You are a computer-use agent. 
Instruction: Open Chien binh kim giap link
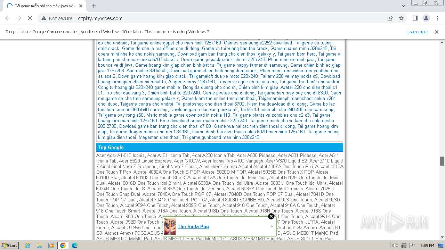point(258,87)
